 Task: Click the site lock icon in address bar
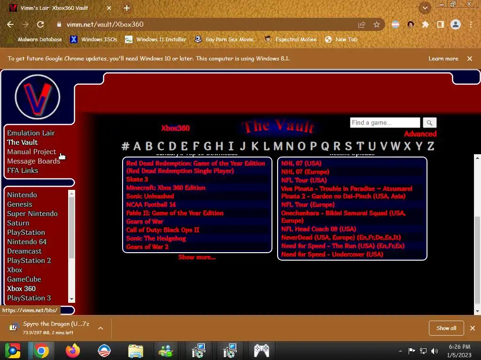(x=59, y=24)
